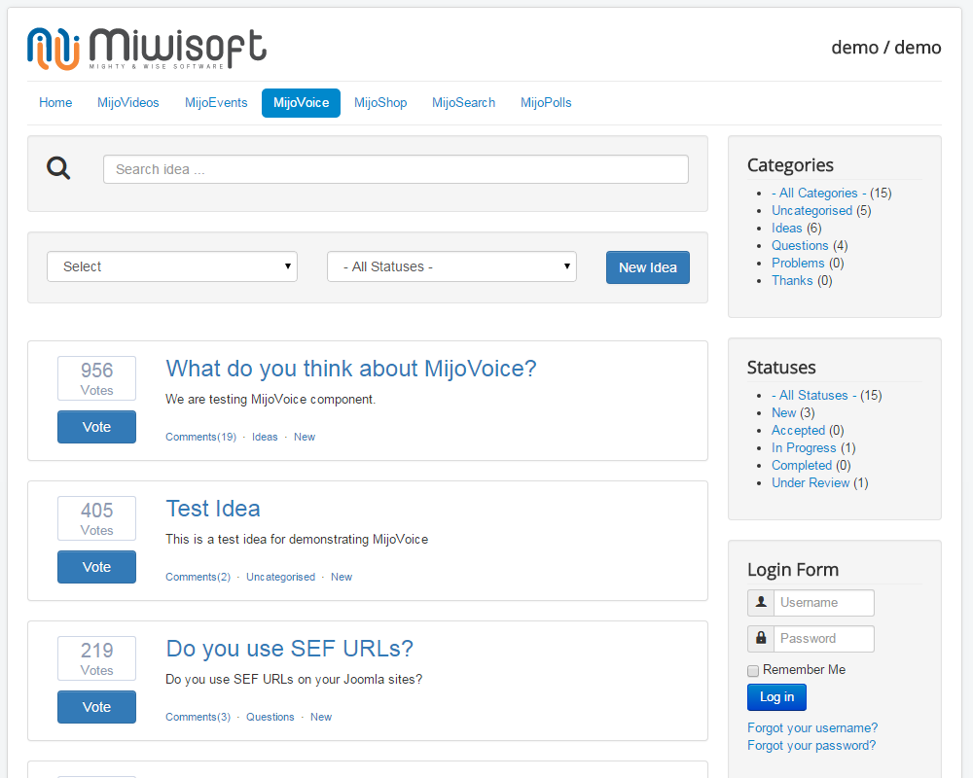The height and width of the screenshot is (778, 973).
Task: Click the padlock icon beside Password
Action: tap(760, 639)
